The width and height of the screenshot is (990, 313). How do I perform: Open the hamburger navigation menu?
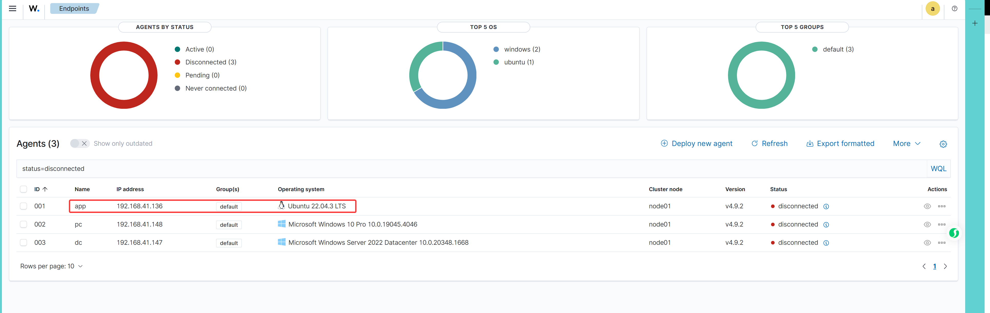coord(12,8)
